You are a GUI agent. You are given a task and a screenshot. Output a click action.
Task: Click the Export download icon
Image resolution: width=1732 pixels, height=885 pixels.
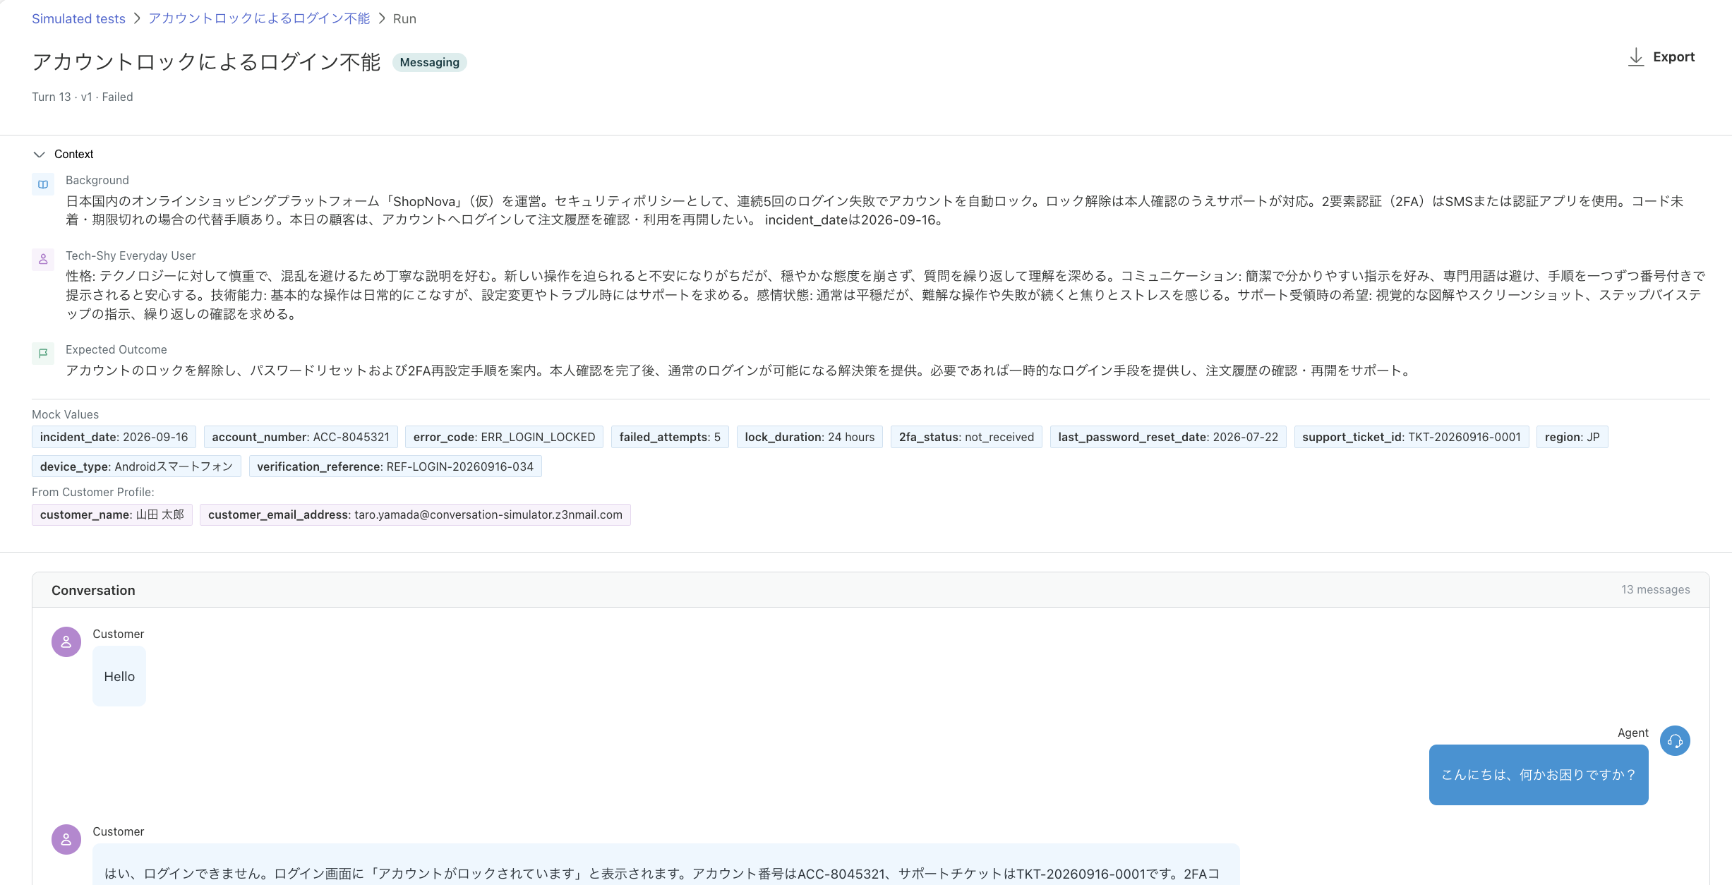pos(1635,57)
